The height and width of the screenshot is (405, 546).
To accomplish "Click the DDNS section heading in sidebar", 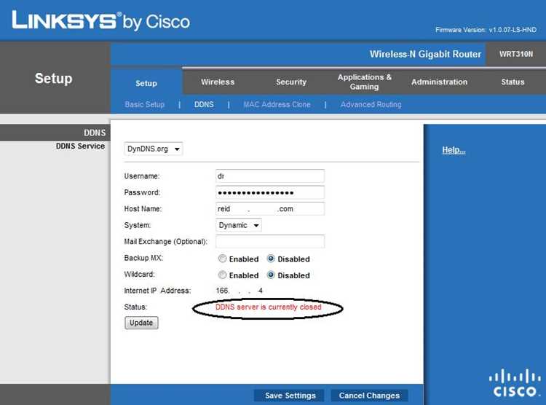I will [95, 133].
